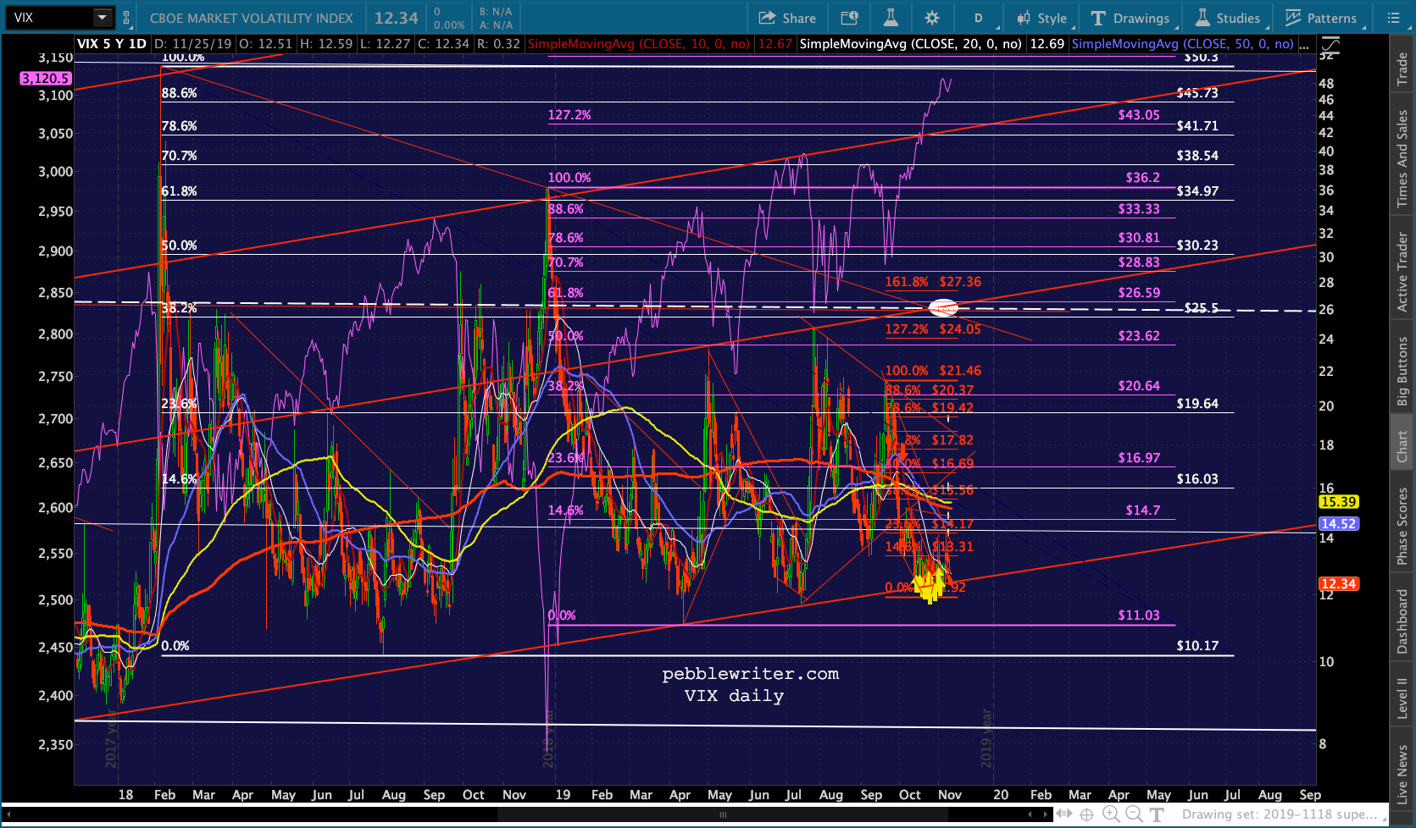Open the Times And Sales tab
Viewport: 1416px width, 828px height.
(1402, 158)
